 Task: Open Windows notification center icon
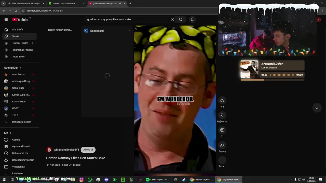tap(320, 180)
